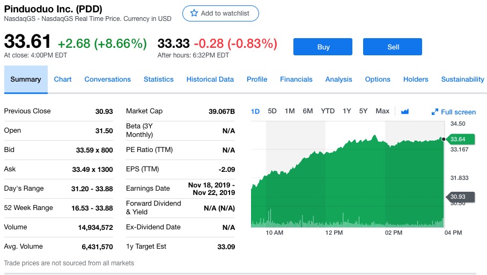Click the -0.28 (-0.83%) after hours change
487x275 pixels.
click(x=235, y=44)
